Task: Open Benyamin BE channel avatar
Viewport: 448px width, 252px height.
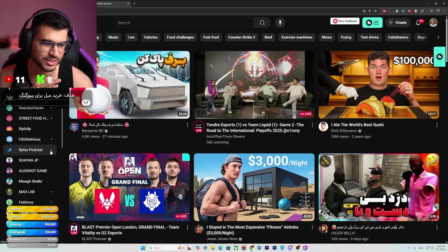Action: pos(74,126)
